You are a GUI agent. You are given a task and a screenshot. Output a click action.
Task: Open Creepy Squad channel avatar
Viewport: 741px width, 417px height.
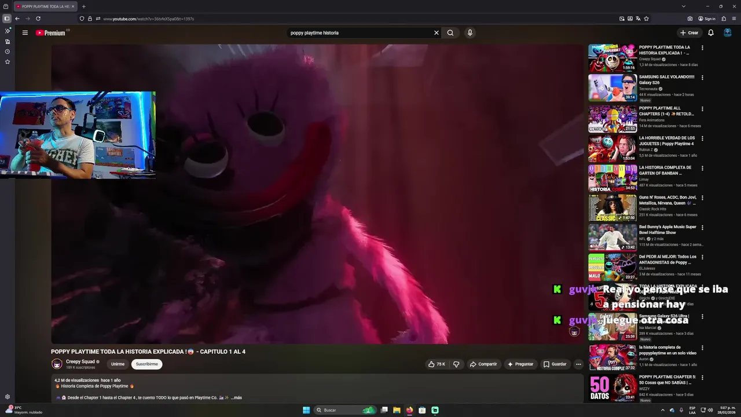point(57,364)
